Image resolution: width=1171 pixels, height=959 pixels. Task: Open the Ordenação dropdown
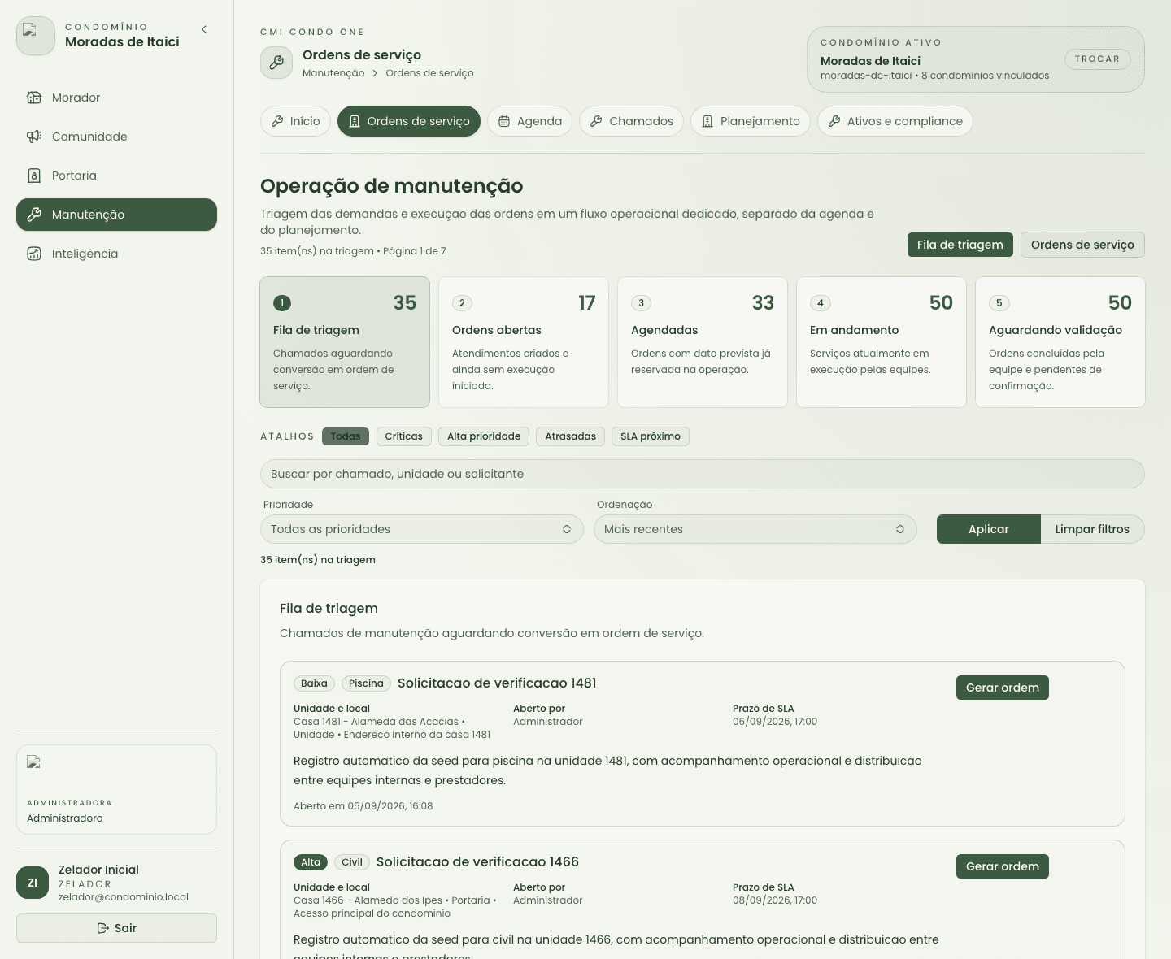point(755,529)
